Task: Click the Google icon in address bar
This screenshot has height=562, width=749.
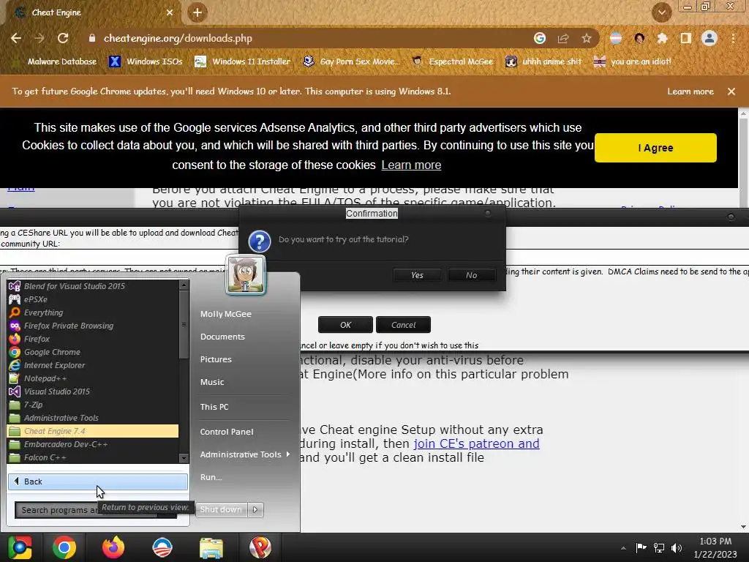Action: [540, 38]
